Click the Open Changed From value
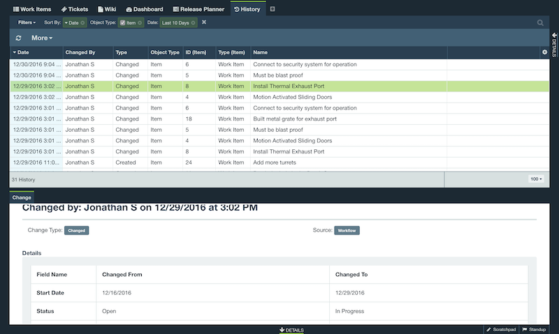The image size is (559, 334). (109, 311)
